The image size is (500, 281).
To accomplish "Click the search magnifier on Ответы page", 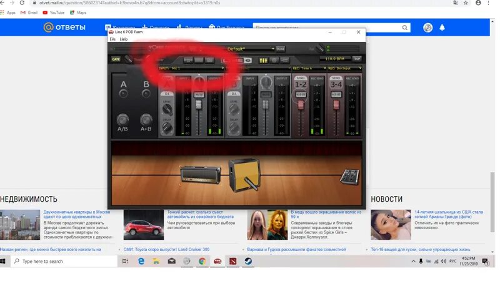I will pyautogui.click(x=404, y=27).
